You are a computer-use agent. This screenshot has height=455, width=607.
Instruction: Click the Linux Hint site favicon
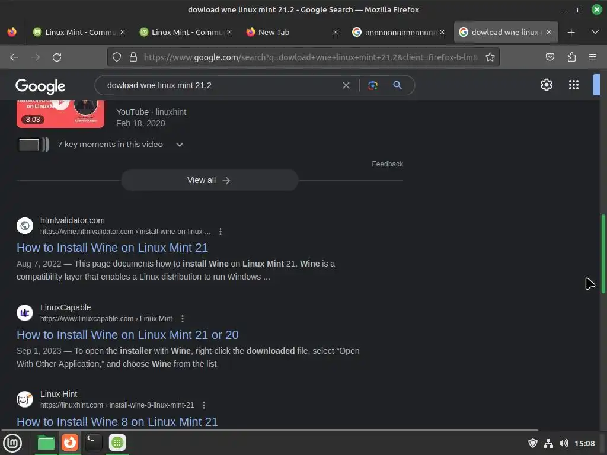(25, 399)
